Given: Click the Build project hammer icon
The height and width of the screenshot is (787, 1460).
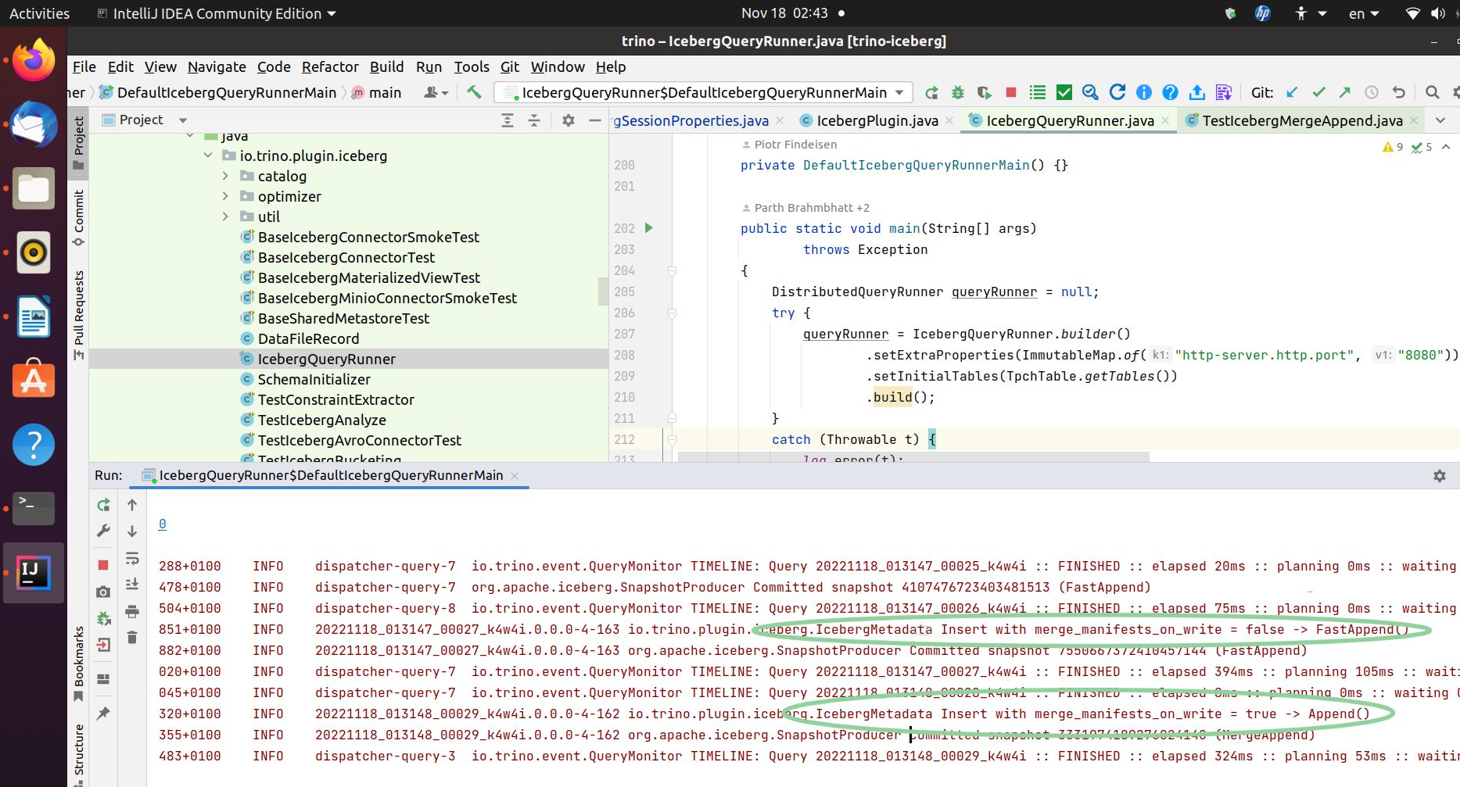Looking at the screenshot, I should click(x=474, y=92).
